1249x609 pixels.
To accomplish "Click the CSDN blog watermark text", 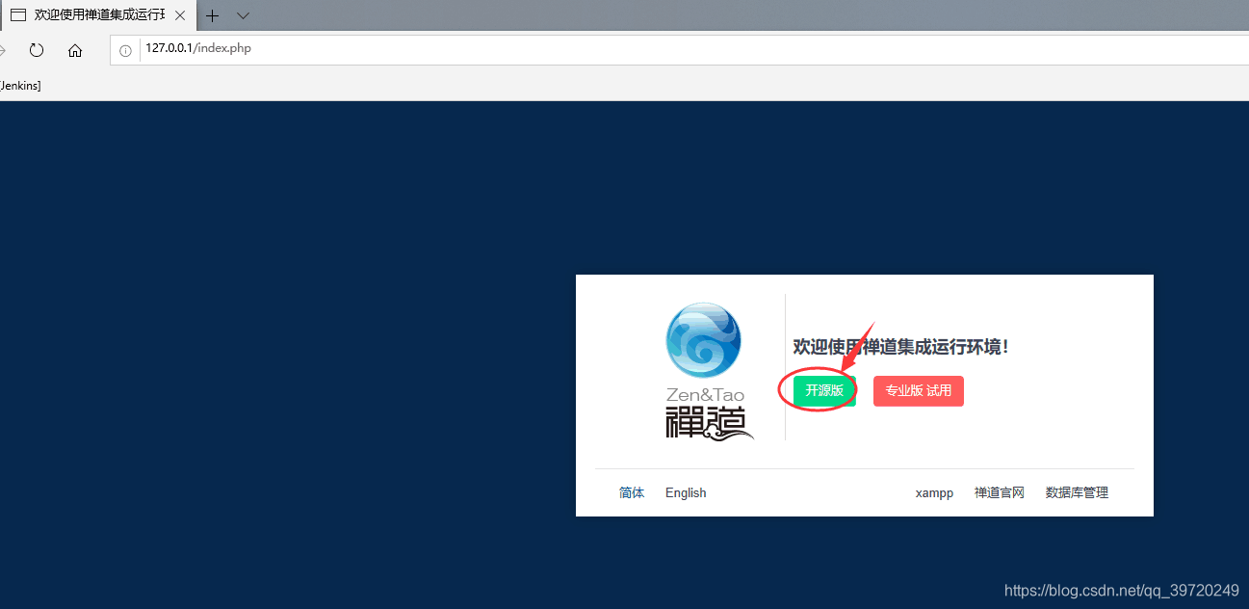I will pyautogui.click(x=1120, y=590).
